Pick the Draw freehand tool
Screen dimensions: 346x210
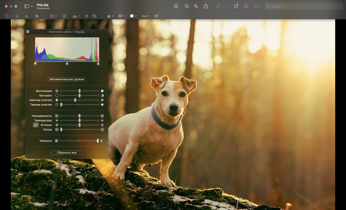coord(37,16)
